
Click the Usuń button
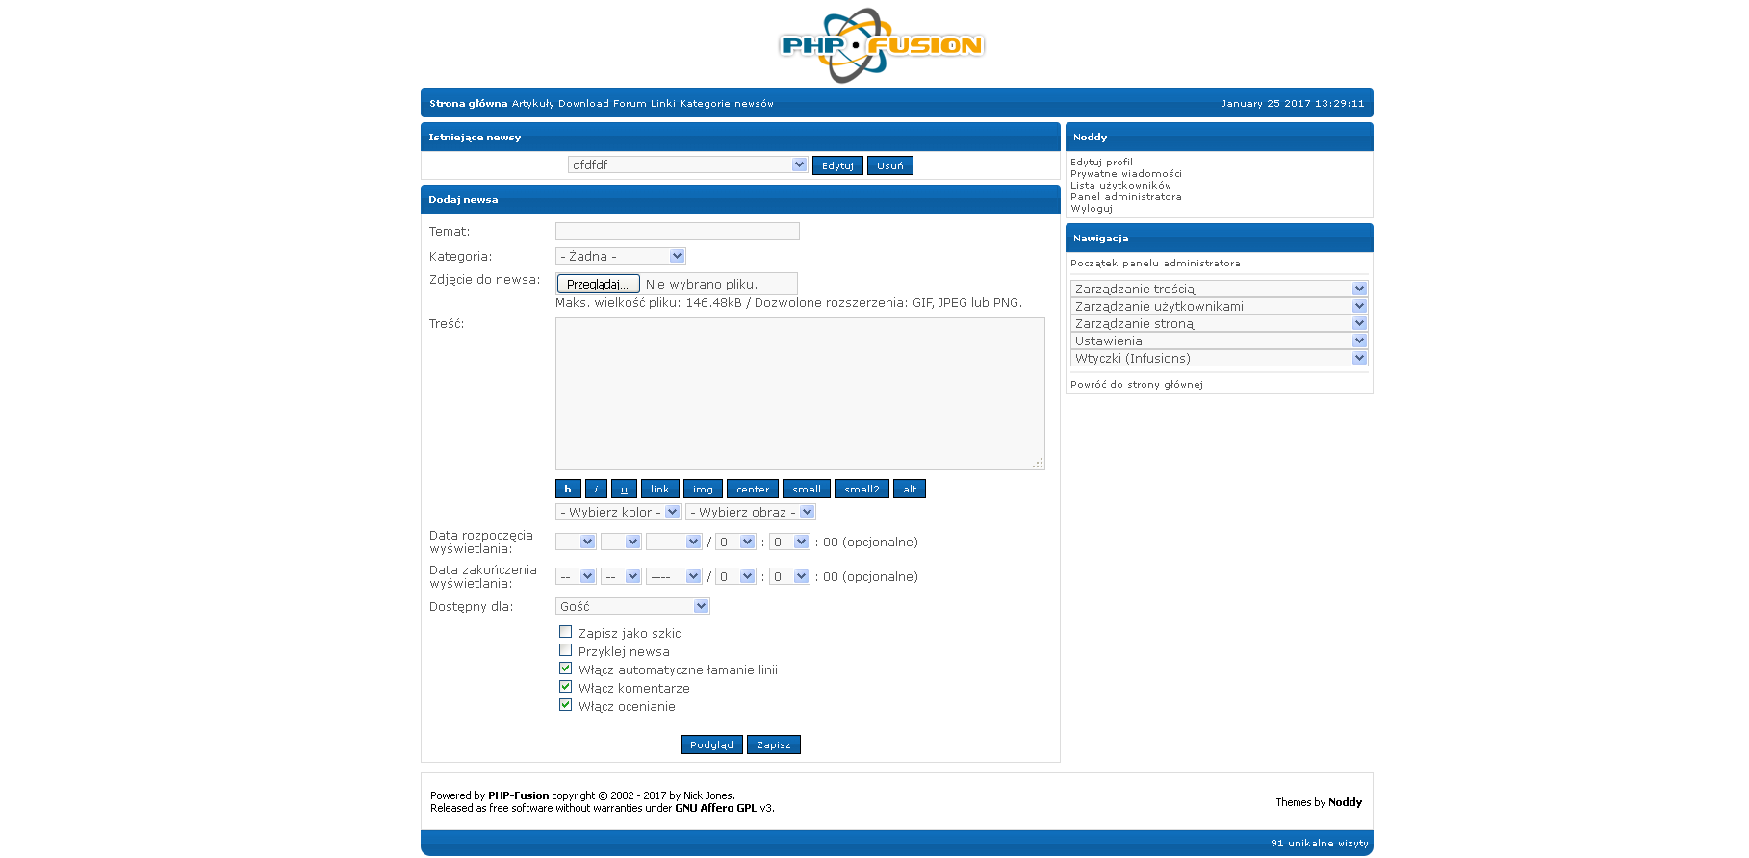(890, 165)
